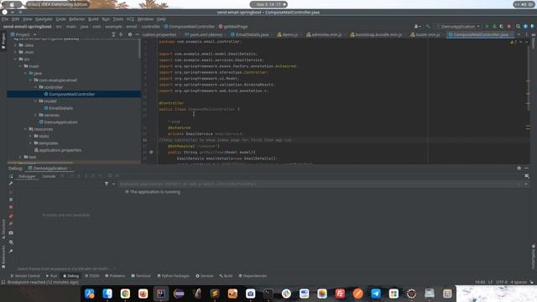Collapse the controller package node

coord(35,87)
